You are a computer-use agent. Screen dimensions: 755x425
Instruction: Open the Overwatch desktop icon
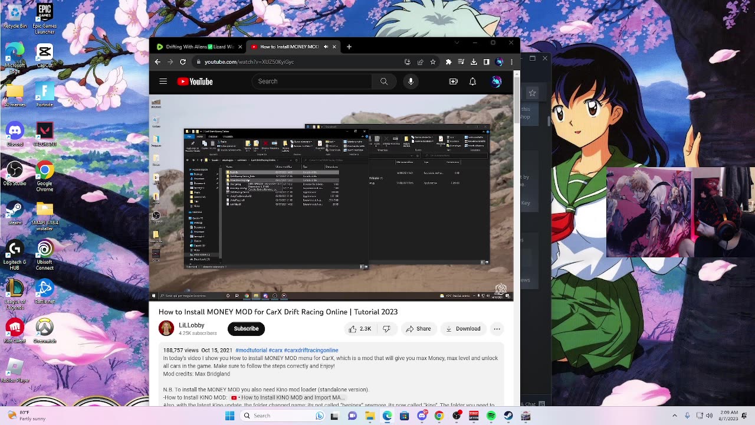45,331
